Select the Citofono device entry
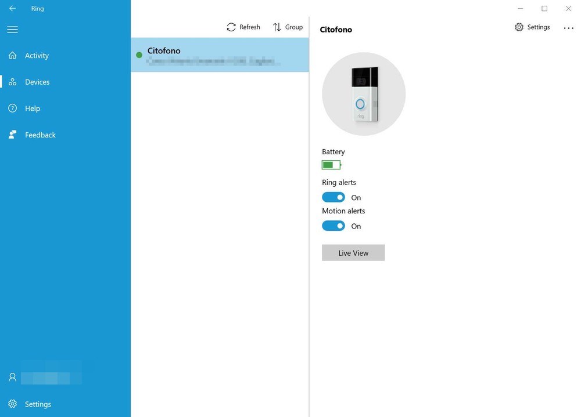The width and height of the screenshot is (581, 417). coord(220,55)
